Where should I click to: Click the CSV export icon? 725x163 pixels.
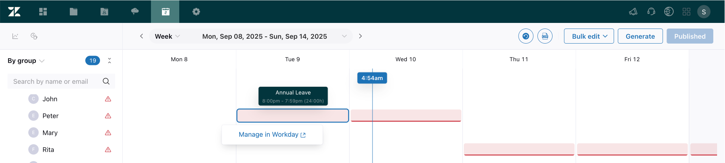point(545,36)
